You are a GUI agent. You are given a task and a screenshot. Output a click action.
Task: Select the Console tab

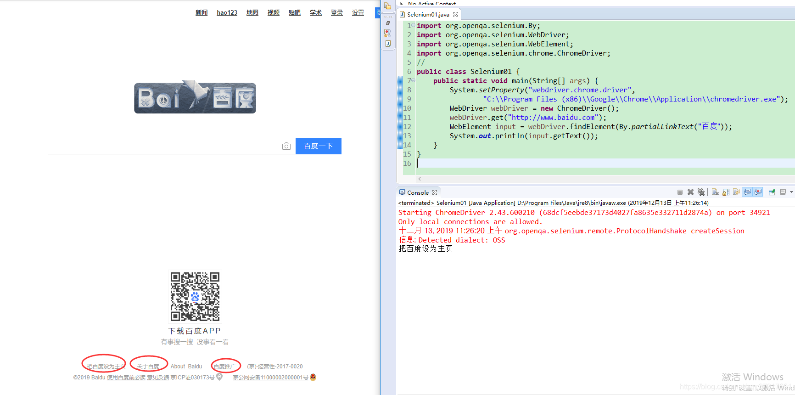pyautogui.click(x=418, y=192)
